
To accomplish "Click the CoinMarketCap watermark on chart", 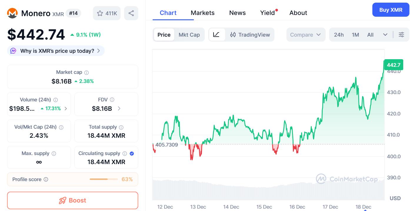I will click(347, 179).
